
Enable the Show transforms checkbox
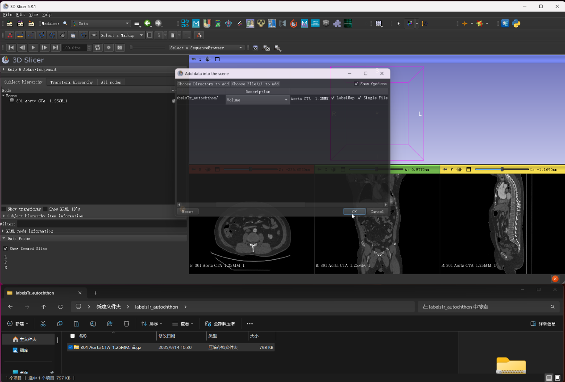pyautogui.click(x=4, y=209)
